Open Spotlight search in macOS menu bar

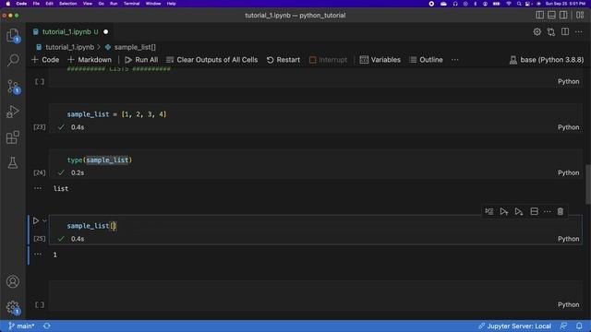[519, 4]
